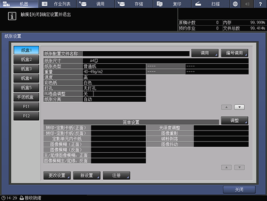Click the 简单设置 header
The height and width of the screenshot is (201, 267).
click(x=131, y=122)
